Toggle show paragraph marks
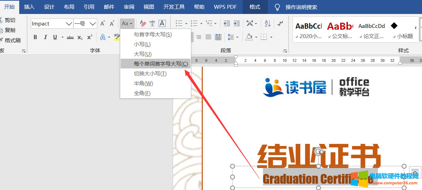Screen dimensions: 422x190 point(280,23)
